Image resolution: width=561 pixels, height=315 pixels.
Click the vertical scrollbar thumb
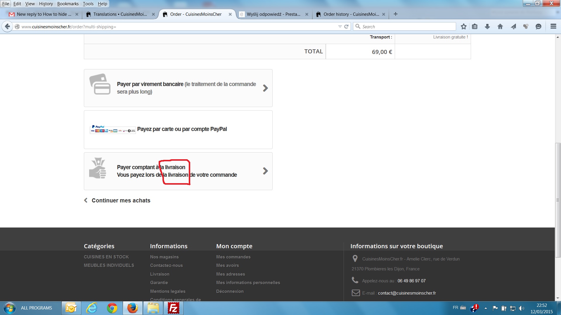click(557, 200)
